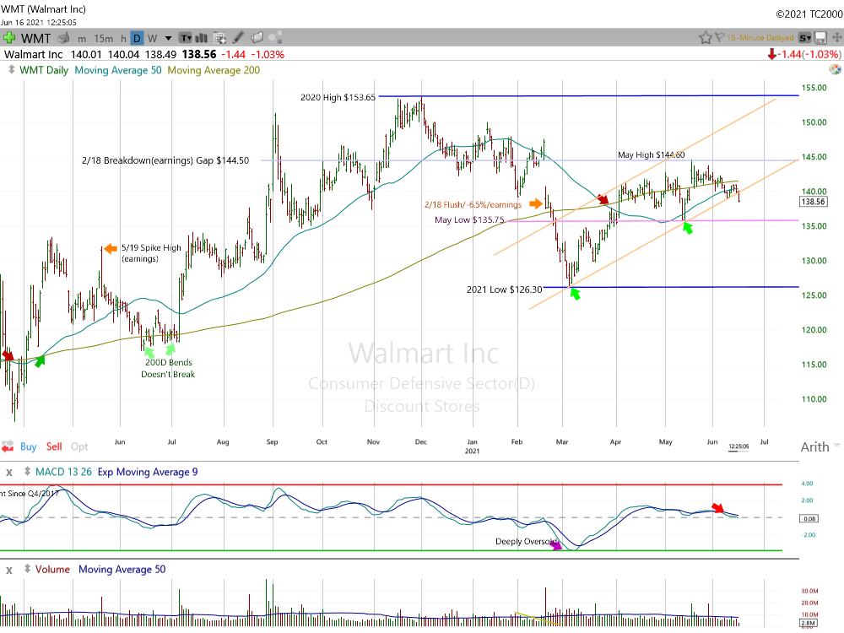The image size is (844, 633).
Task: Click the May Low $135.75 annotation
Action: 469,219
